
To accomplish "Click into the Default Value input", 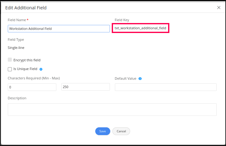I will tap(166, 87).
